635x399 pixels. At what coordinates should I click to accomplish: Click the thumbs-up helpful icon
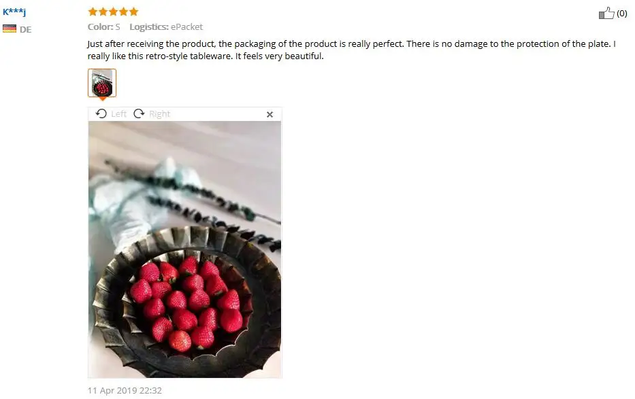pyautogui.click(x=606, y=13)
